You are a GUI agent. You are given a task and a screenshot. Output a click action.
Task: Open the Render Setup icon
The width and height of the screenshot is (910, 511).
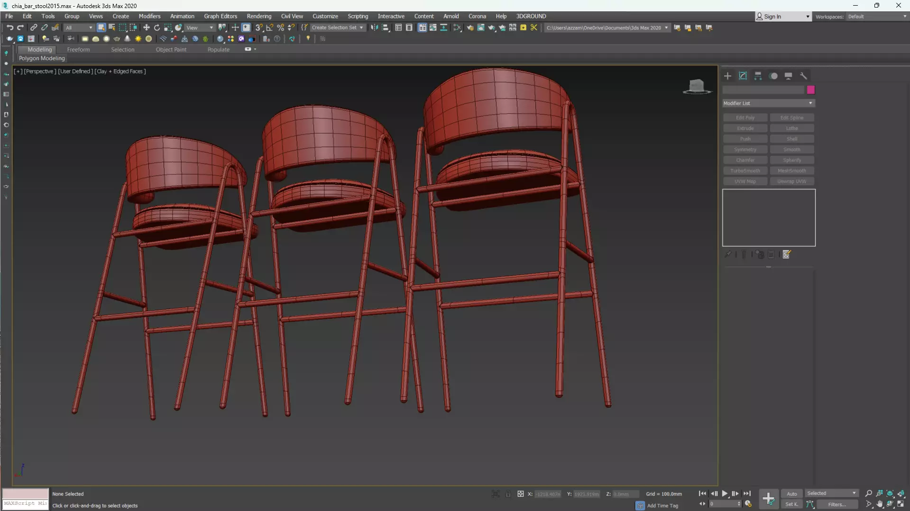pos(470,27)
